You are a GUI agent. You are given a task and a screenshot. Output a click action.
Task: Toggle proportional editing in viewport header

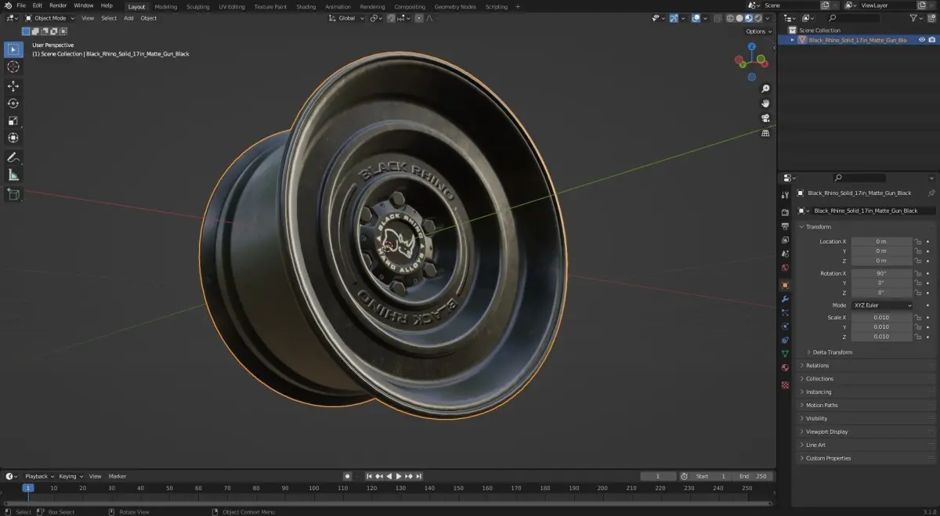pyautogui.click(x=419, y=18)
